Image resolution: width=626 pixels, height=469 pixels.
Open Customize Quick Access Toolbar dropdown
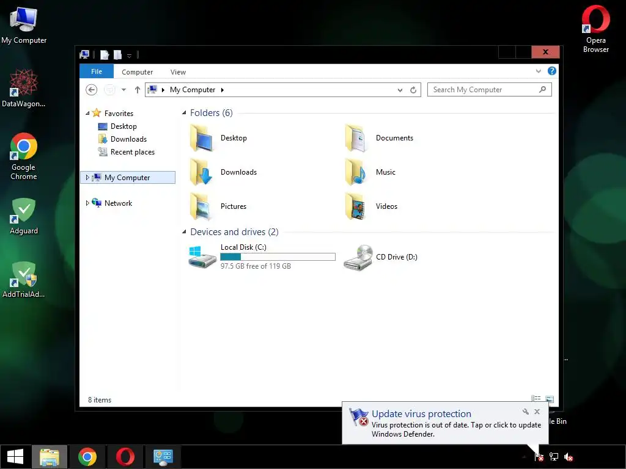coord(130,56)
